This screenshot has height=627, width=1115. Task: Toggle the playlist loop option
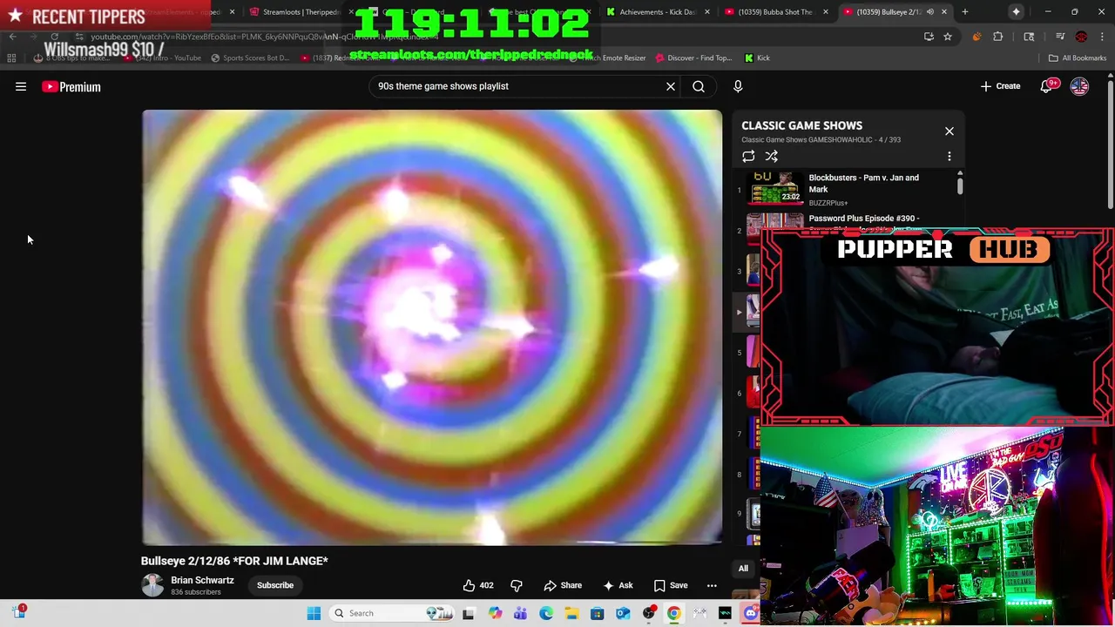tap(748, 157)
